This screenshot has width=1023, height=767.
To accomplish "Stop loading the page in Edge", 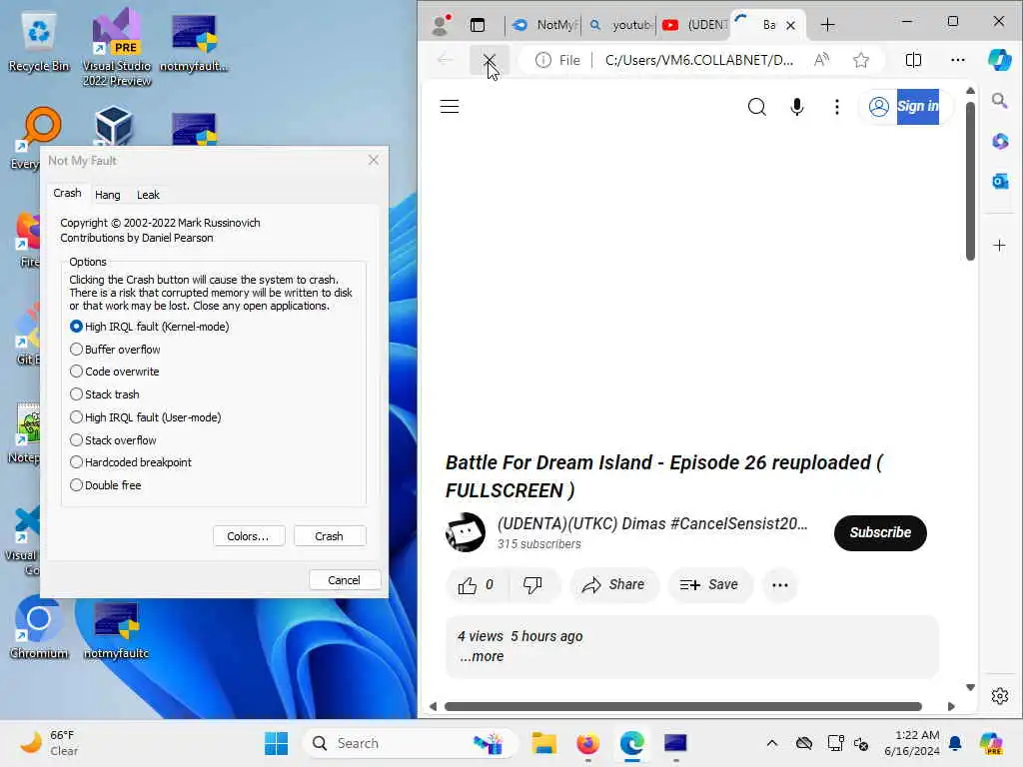I will [489, 60].
